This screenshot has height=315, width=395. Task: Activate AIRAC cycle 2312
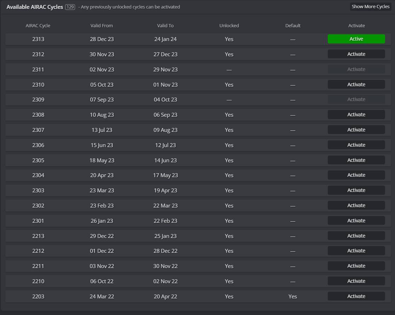(x=356, y=54)
